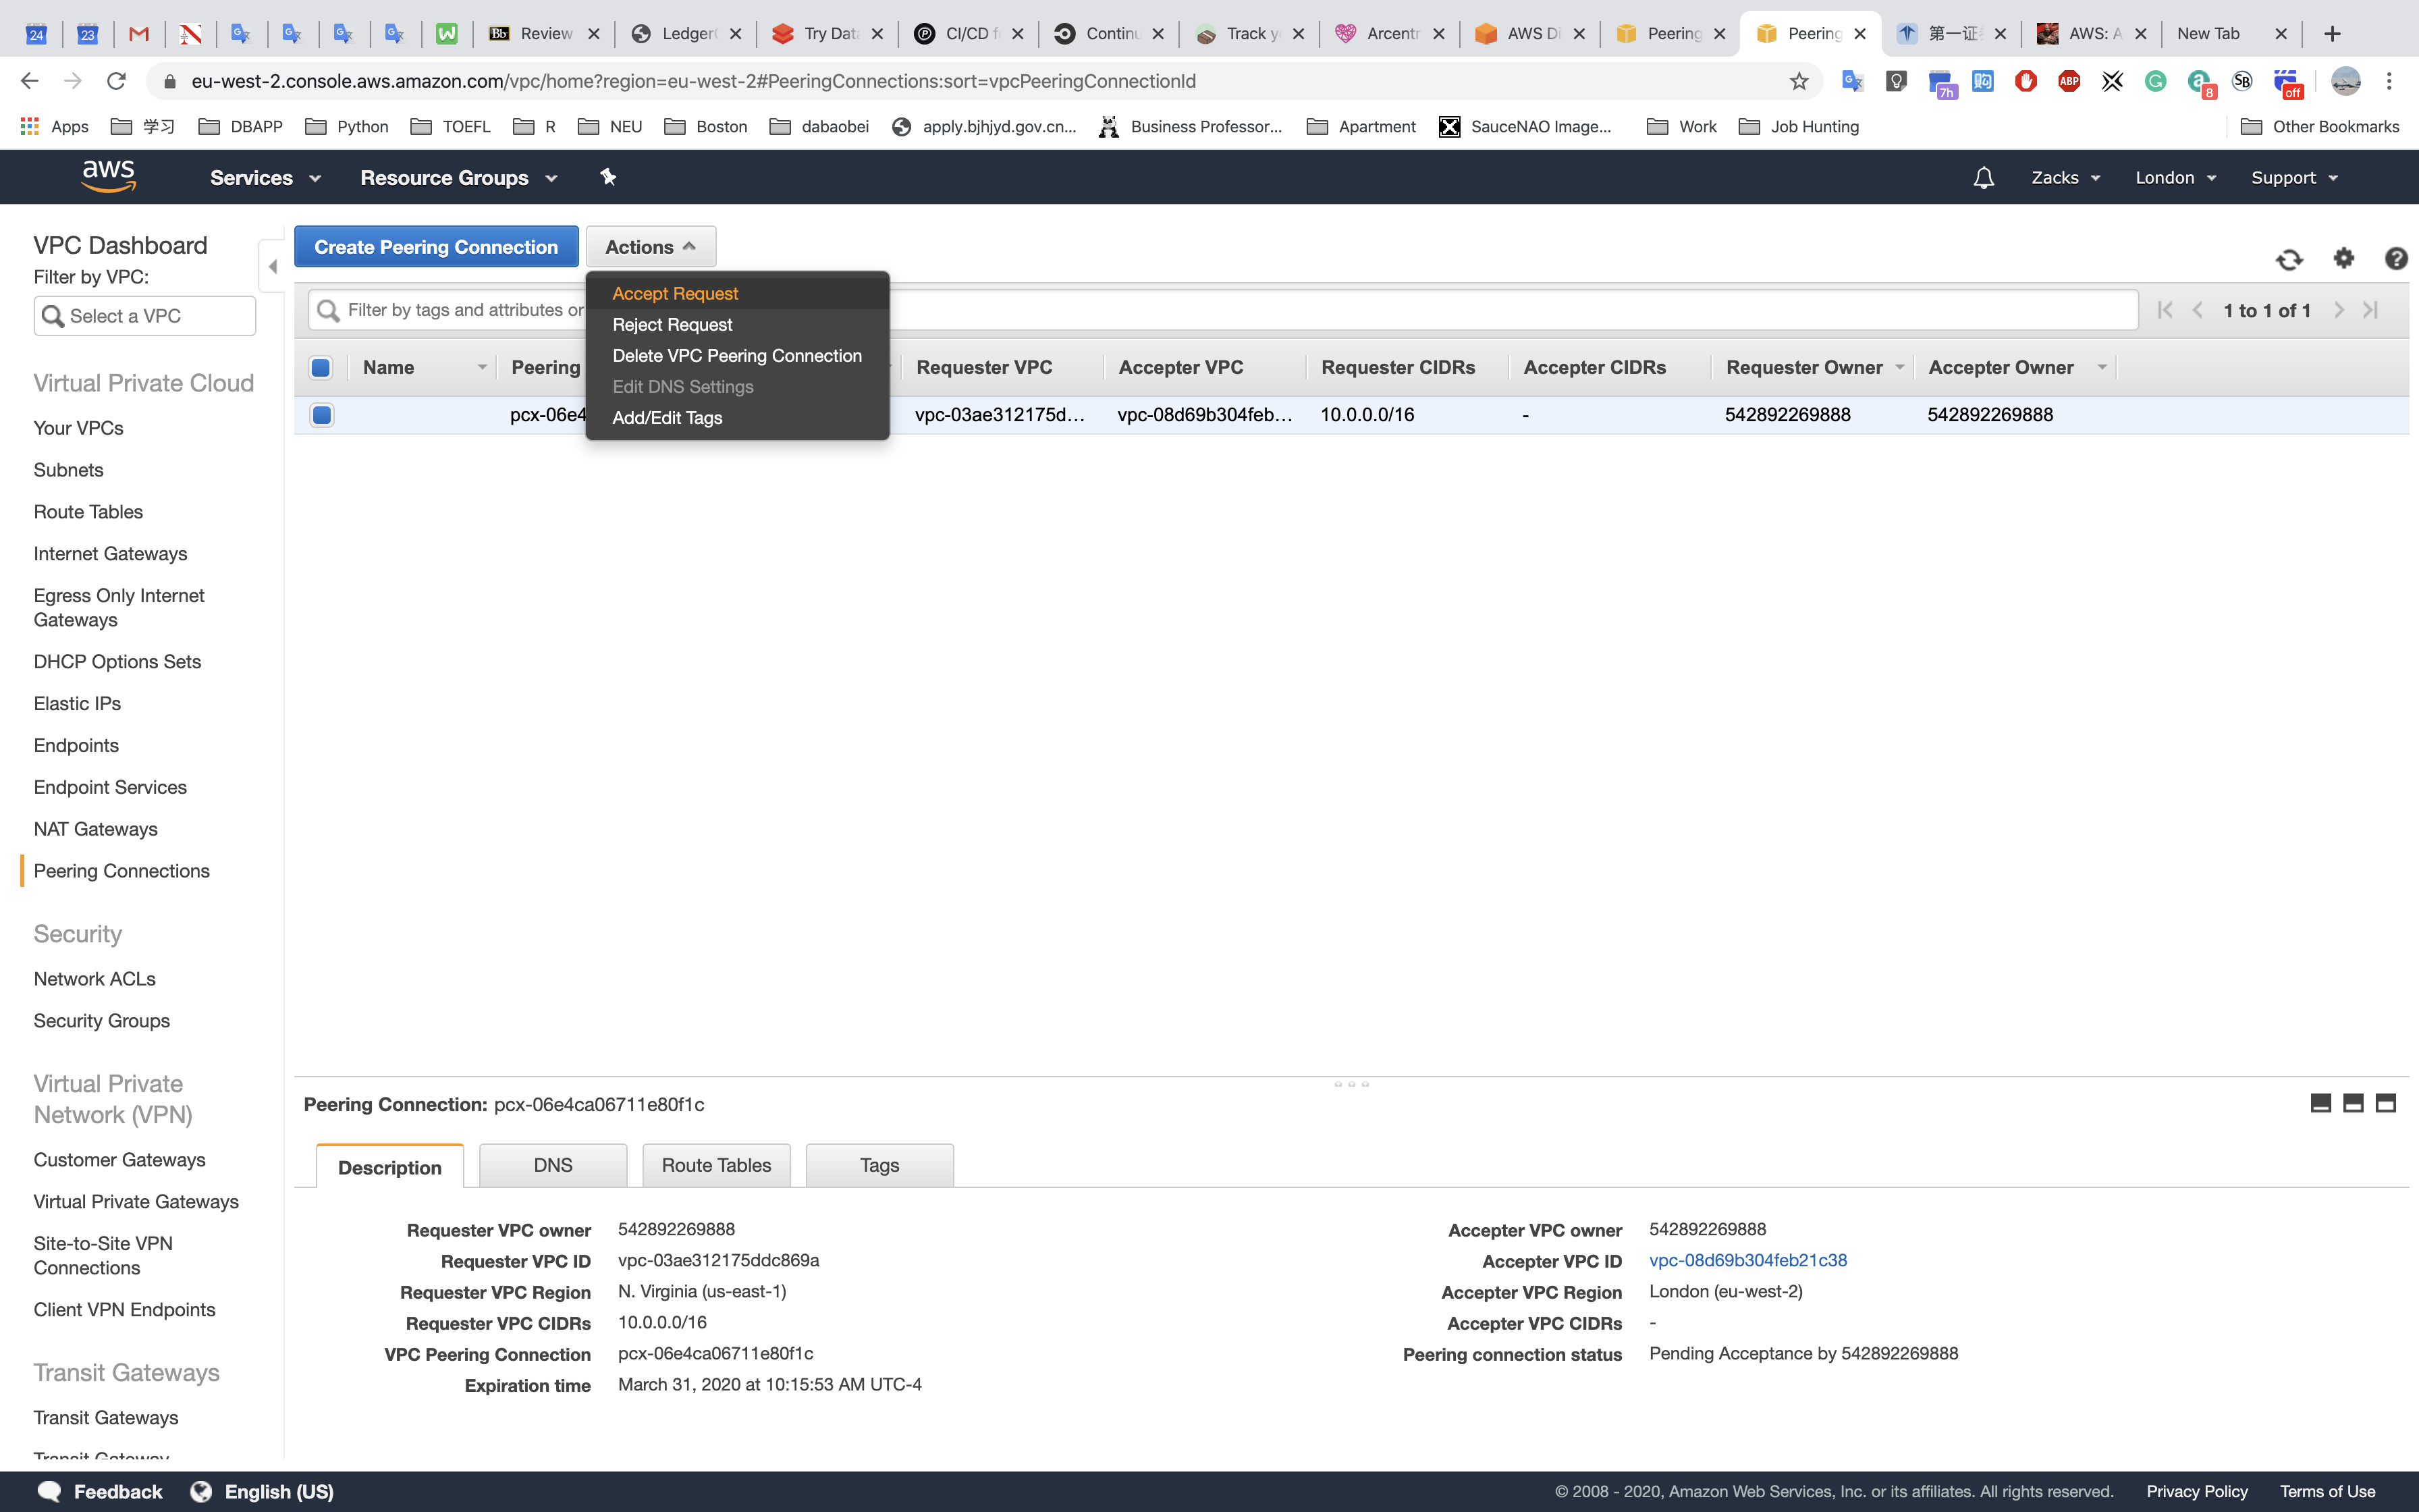
Task: Click the pin shortcut icon in navbar
Action: (607, 177)
